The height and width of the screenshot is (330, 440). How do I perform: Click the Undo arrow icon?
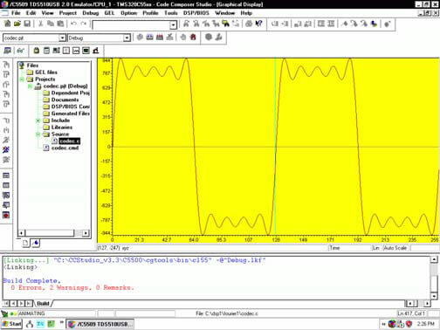coord(73,24)
